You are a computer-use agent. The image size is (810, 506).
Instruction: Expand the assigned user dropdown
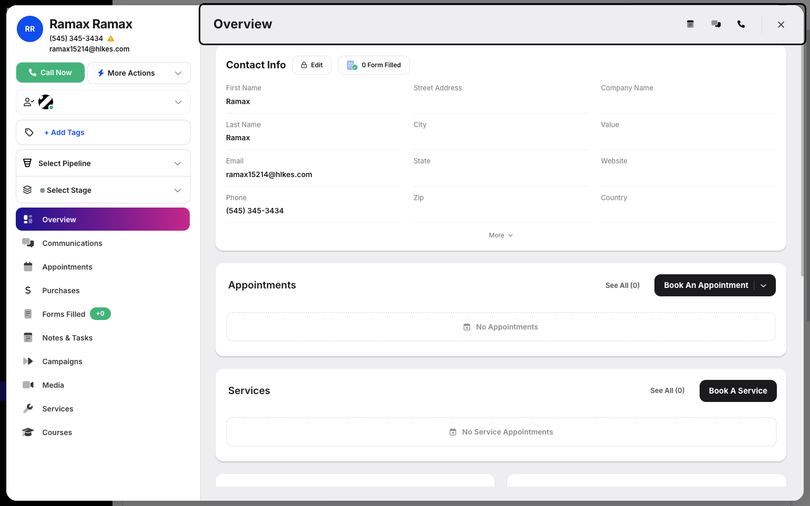point(178,102)
